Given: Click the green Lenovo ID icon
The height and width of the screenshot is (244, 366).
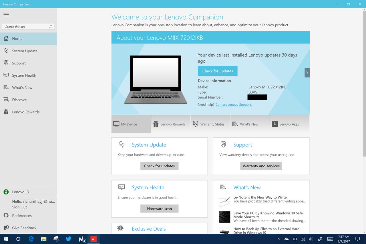Looking at the screenshot, I should click(x=6, y=192).
